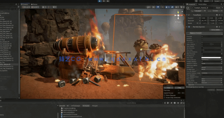Open the Scene draw mode dropdown
The height and width of the screenshot is (118, 224).
click(149, 7)
